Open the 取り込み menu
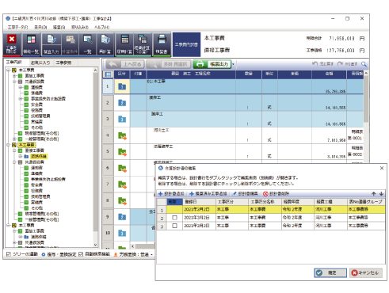This screenshot has height=293, width=389. 80,27
